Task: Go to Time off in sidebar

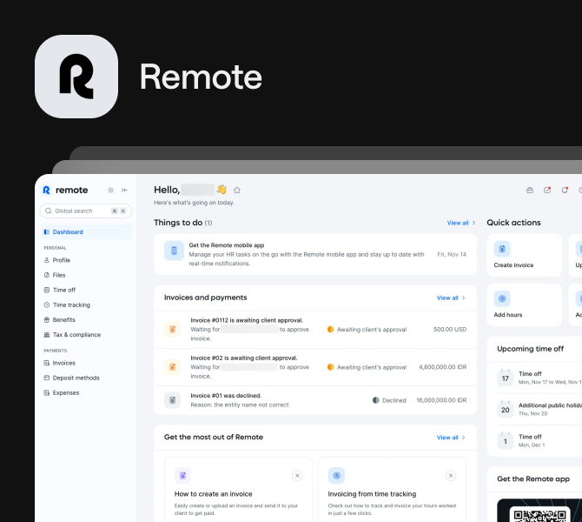Action: pos(63,290)
